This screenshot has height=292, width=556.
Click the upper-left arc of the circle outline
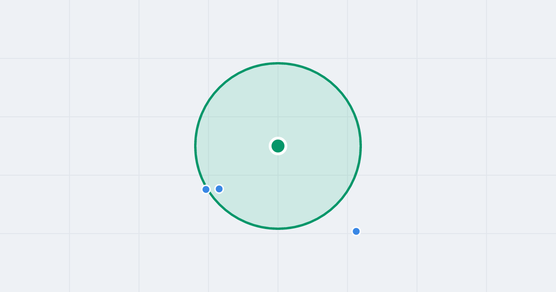point(220,88)
